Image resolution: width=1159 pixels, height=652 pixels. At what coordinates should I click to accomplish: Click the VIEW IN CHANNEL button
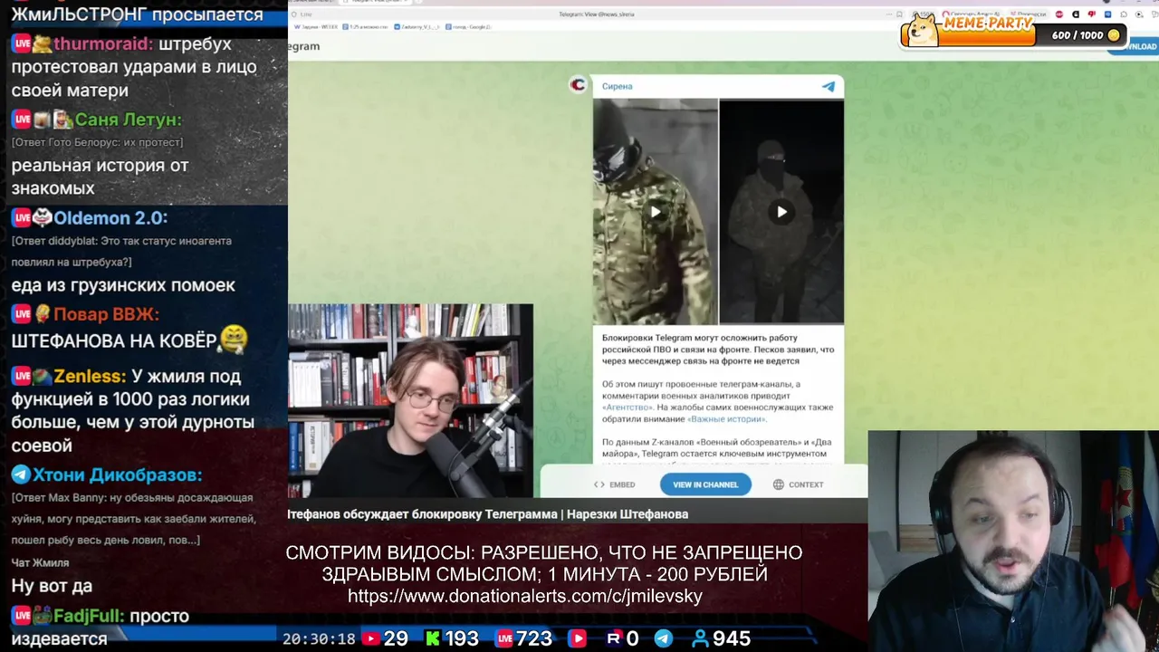(705, 484)
